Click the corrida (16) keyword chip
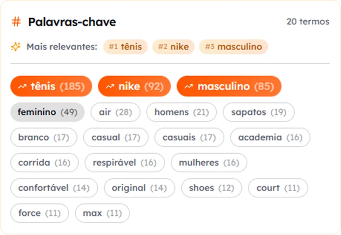This screenshot has width=341, height=235. pyautogui.click(x=44, y=162)
